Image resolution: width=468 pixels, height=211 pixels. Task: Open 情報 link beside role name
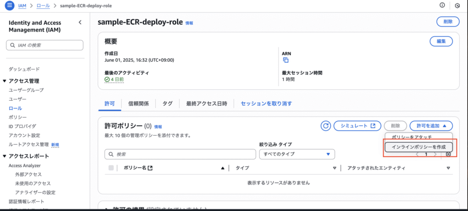[189, 23]
